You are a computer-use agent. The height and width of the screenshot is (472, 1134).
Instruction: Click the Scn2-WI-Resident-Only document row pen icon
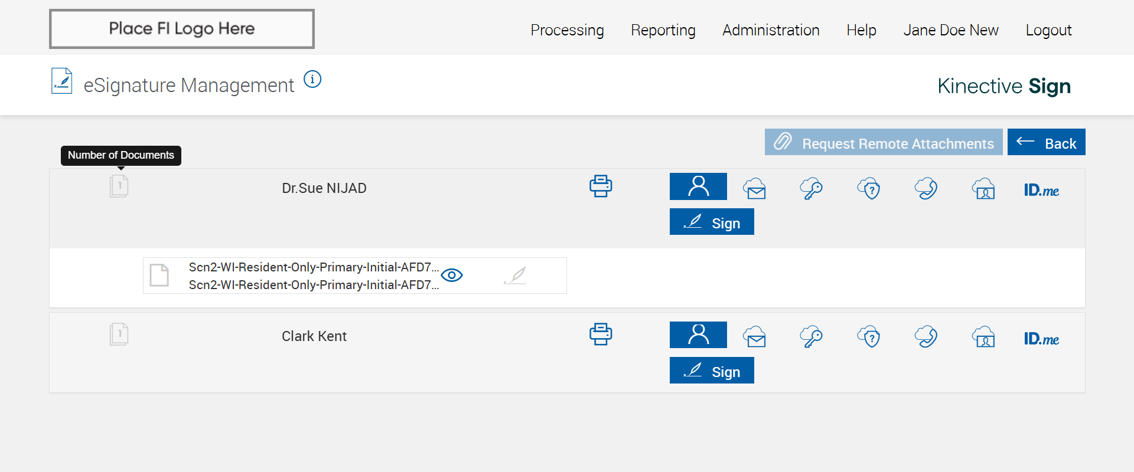pyautogui.click(x=516, y=276)
